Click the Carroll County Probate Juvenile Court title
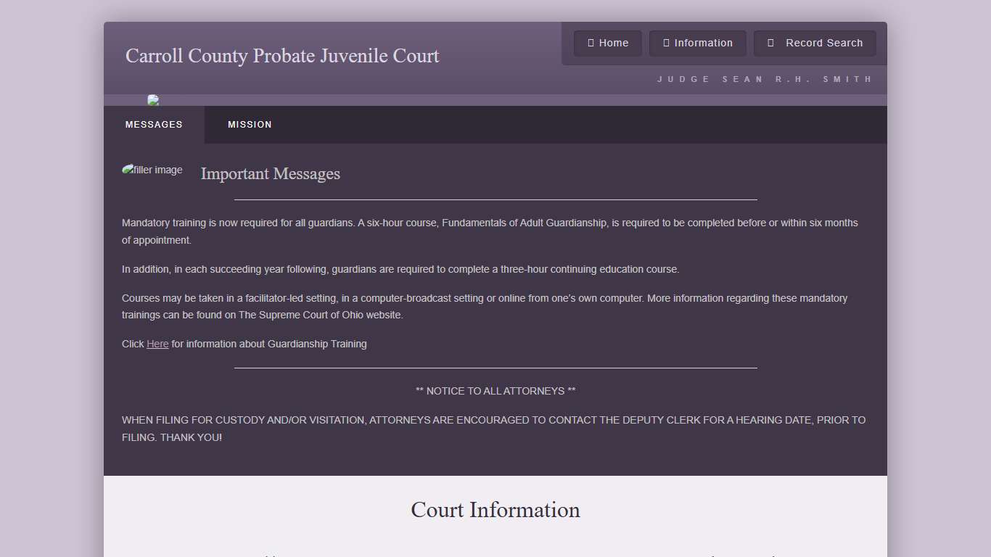 pyautogui.click(x=281, y=56)
